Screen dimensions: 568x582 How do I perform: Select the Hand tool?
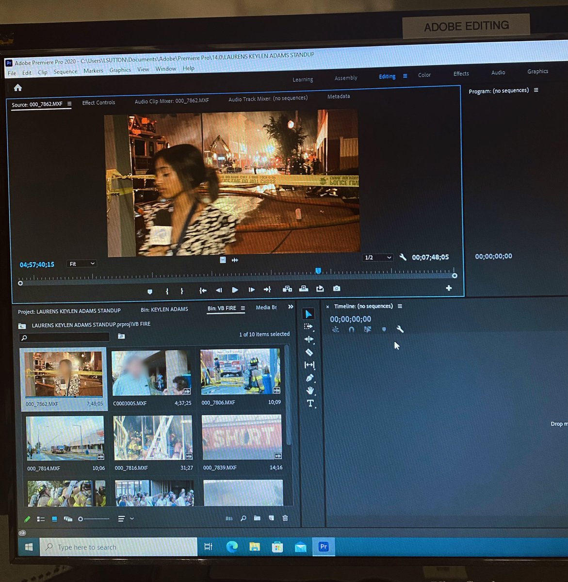point(310,389)
